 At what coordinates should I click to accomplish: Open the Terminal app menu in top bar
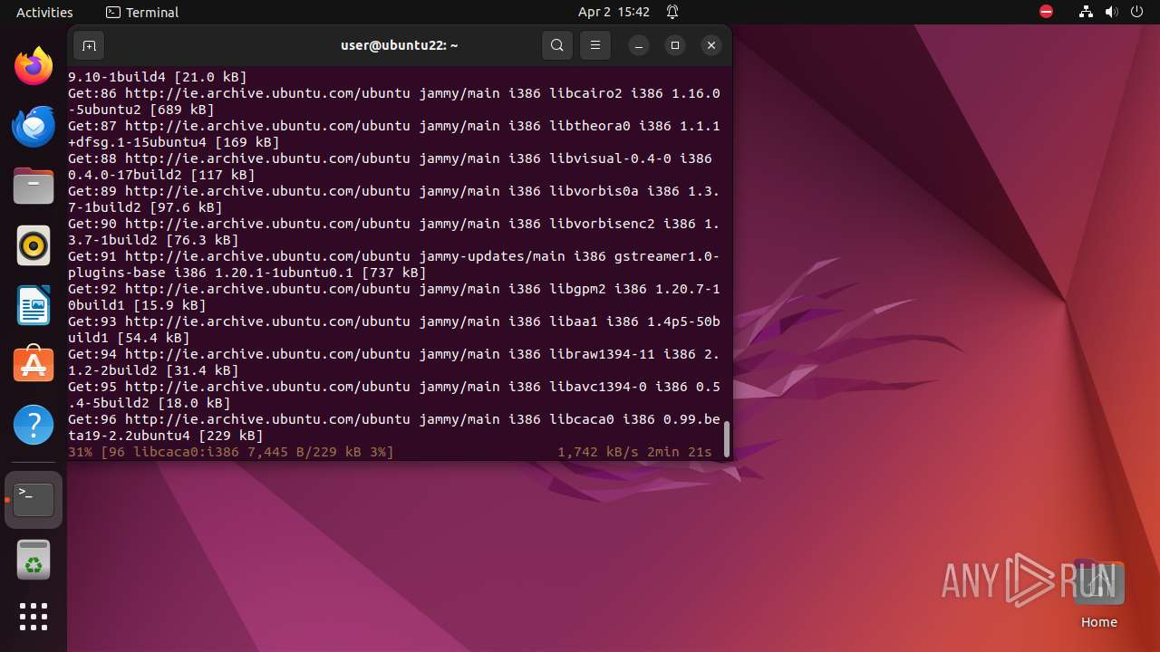(x=142, y=12)
